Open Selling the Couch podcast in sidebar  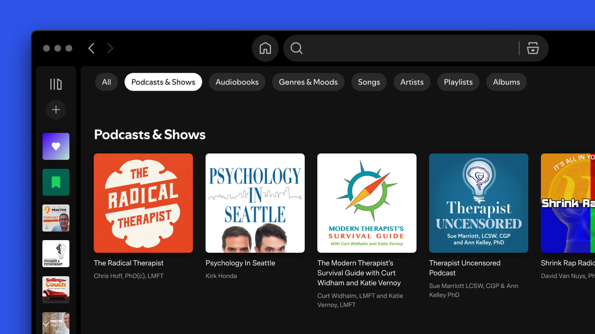coord(56,290)
